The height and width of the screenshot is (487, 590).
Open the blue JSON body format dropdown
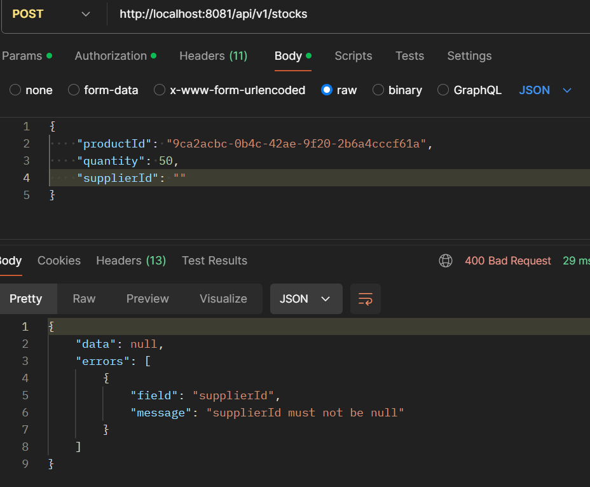545,90
